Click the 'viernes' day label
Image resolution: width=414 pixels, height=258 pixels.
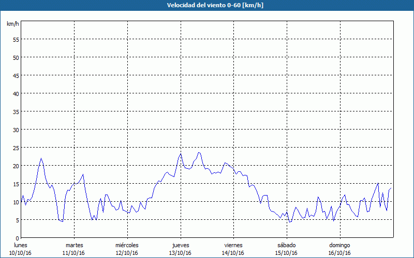(233, 245)
